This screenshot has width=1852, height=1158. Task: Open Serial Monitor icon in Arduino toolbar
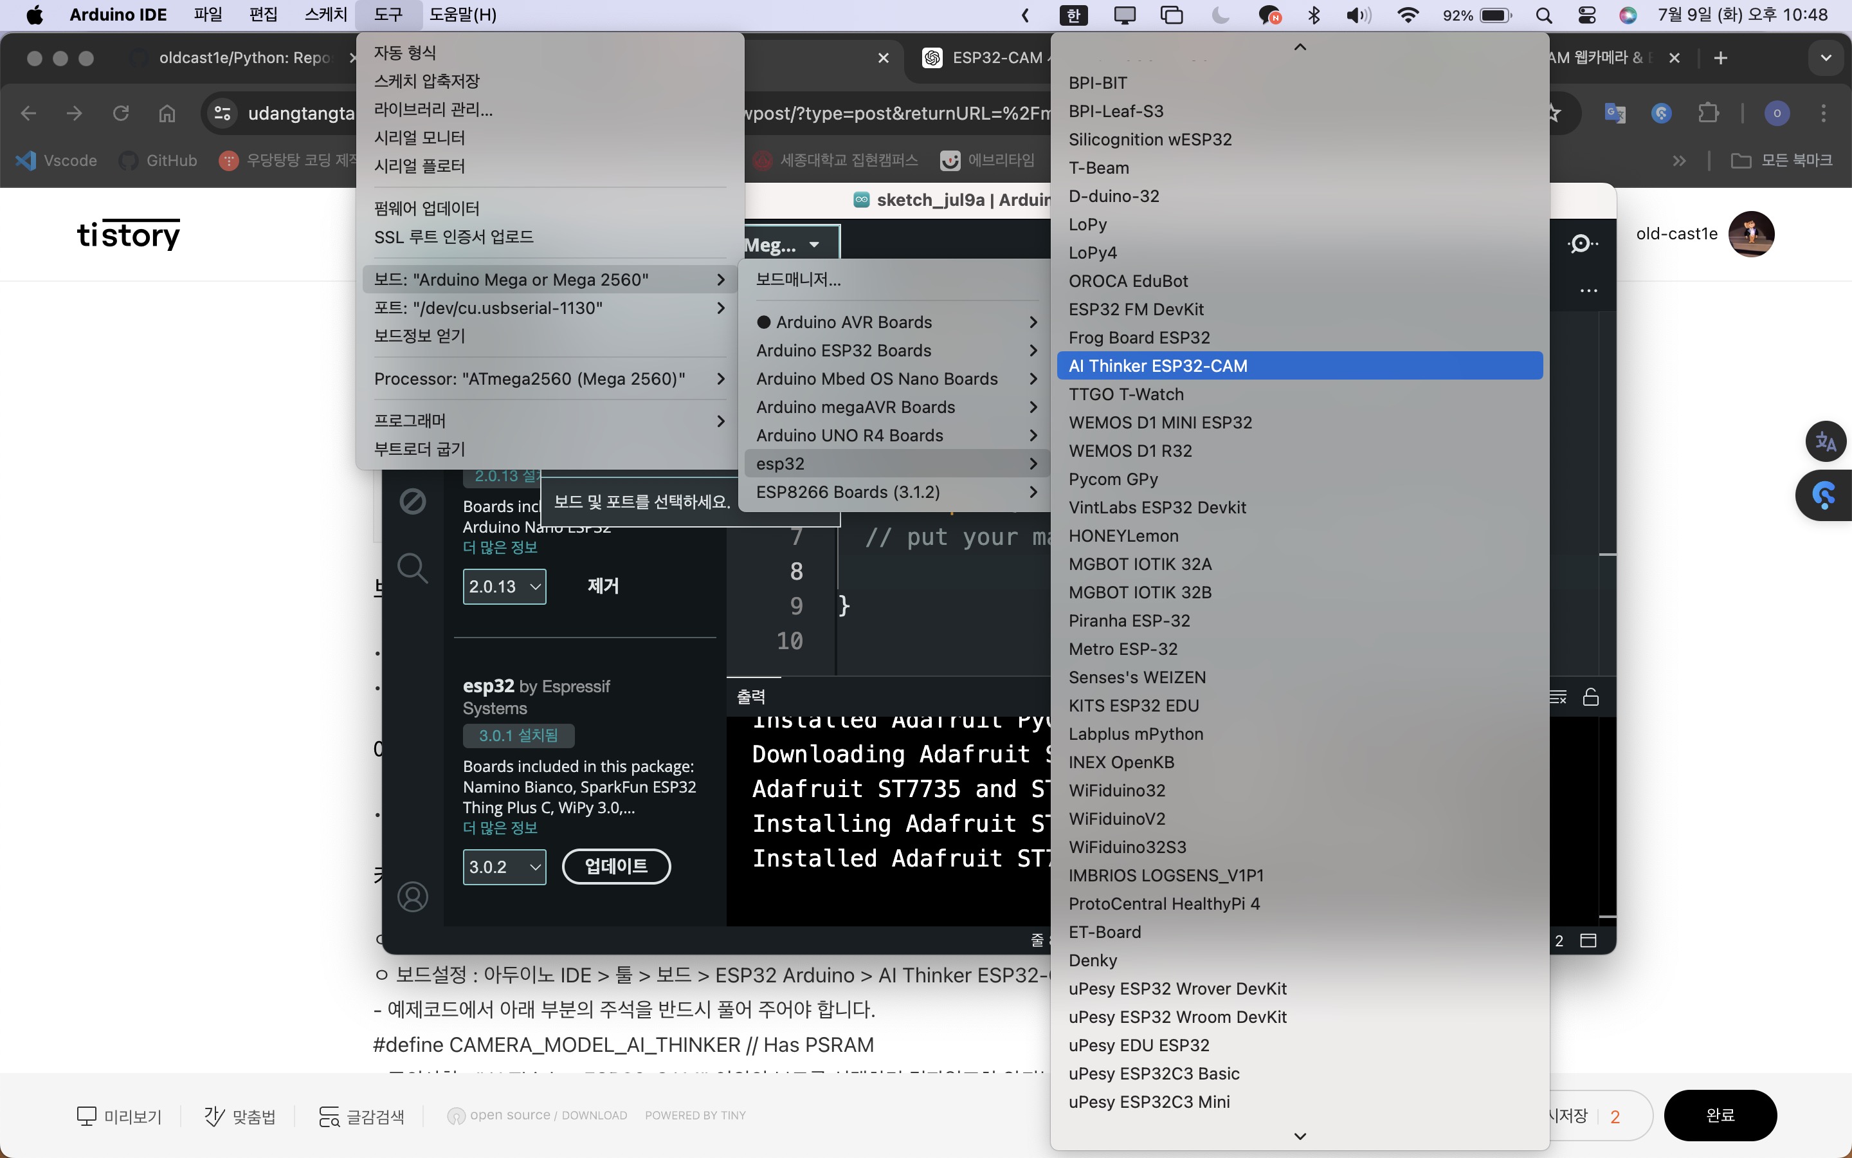1581,244
